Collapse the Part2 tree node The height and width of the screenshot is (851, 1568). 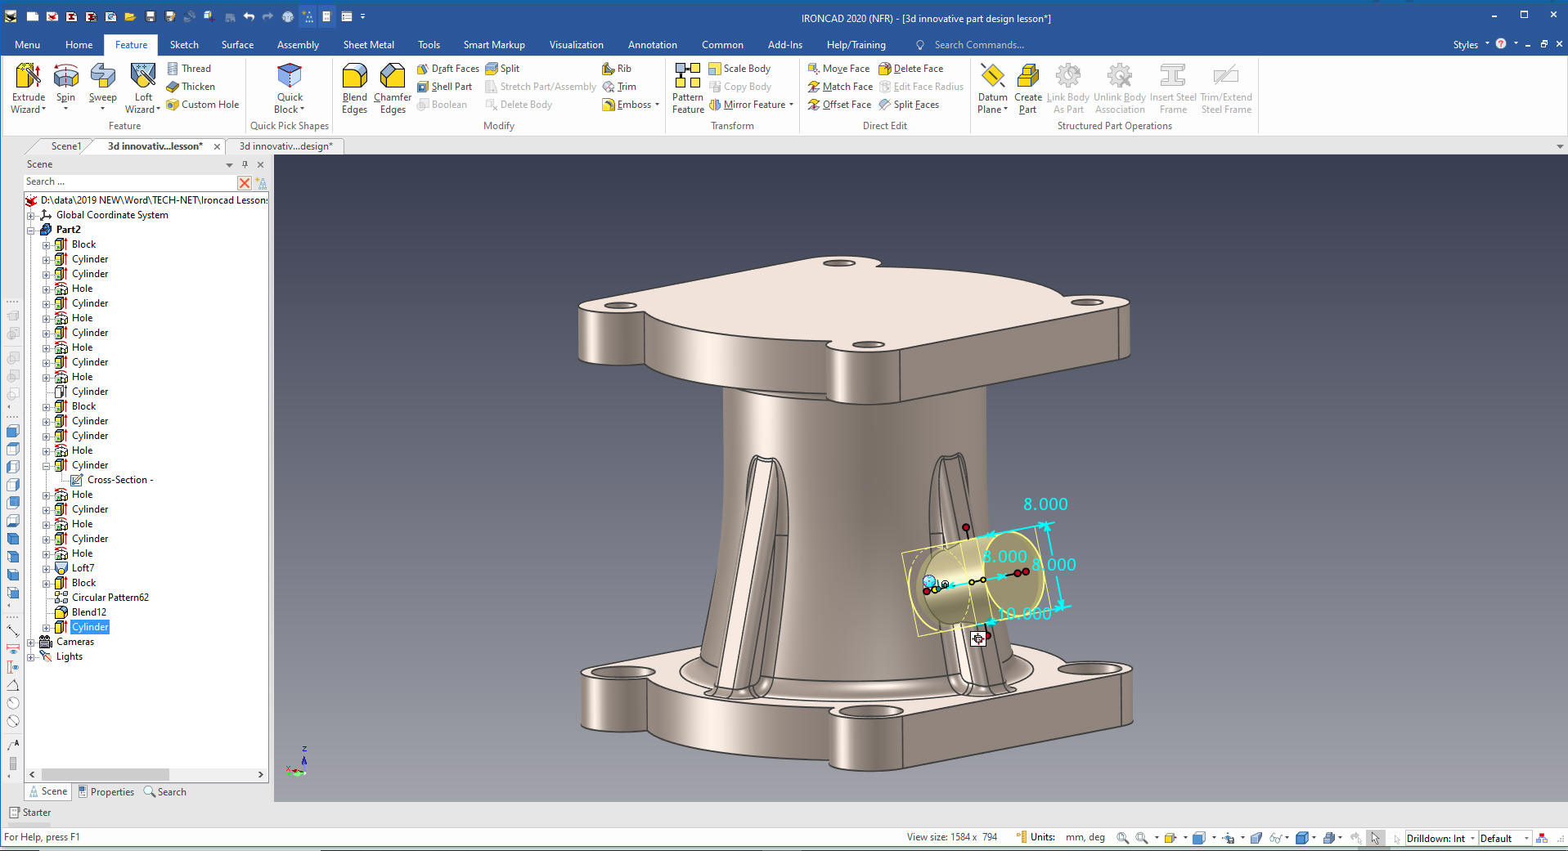tap(31, 231)
